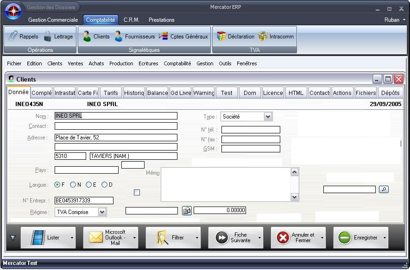Open the Régime TVA Comprise dropdown
This screenshot has width=410, height=270.
point(102,212)
